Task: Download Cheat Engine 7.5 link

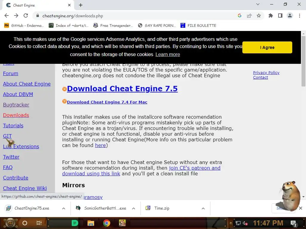Action: (122, 89)
